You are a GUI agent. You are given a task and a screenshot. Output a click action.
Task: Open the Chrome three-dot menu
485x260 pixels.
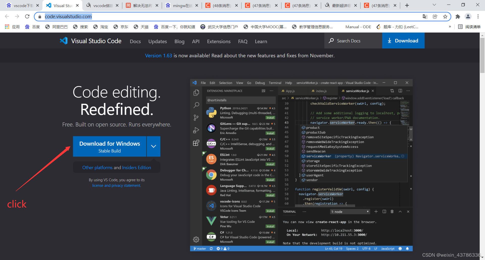pyautogui.click(x=478, y=16)
